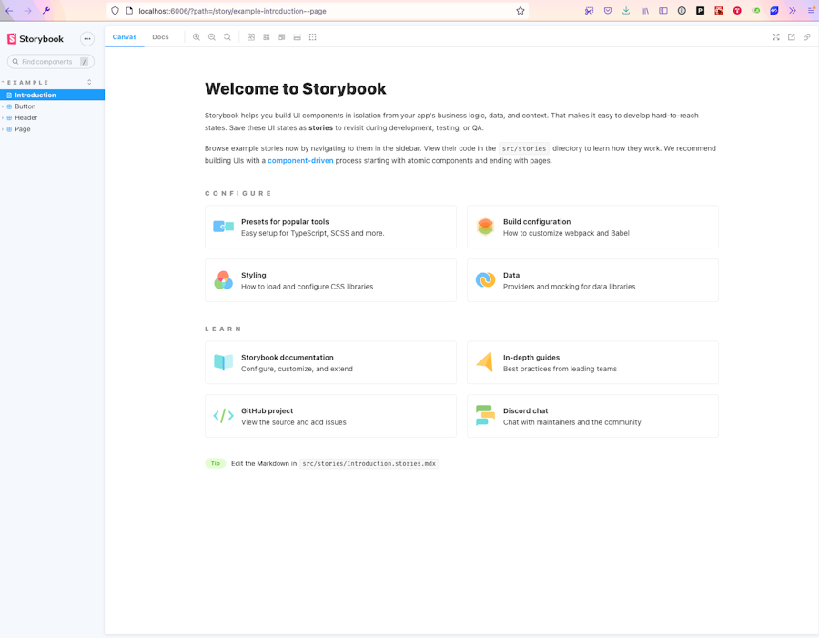Click the browser back arrow

pos(9,10)
